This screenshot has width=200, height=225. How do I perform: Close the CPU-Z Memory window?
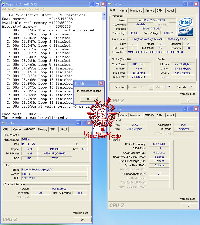[196, 109]
